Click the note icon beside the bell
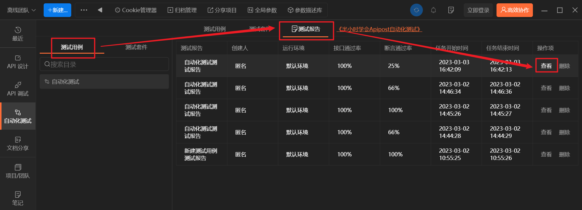 click(451, 10)
